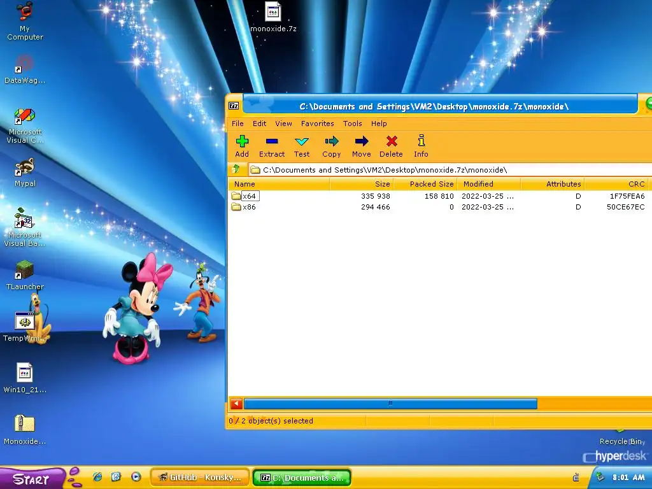The height and width of the screenshot is (489, 652).
Task: Click the Extract toolbar icon
Action: click(272, 146)
